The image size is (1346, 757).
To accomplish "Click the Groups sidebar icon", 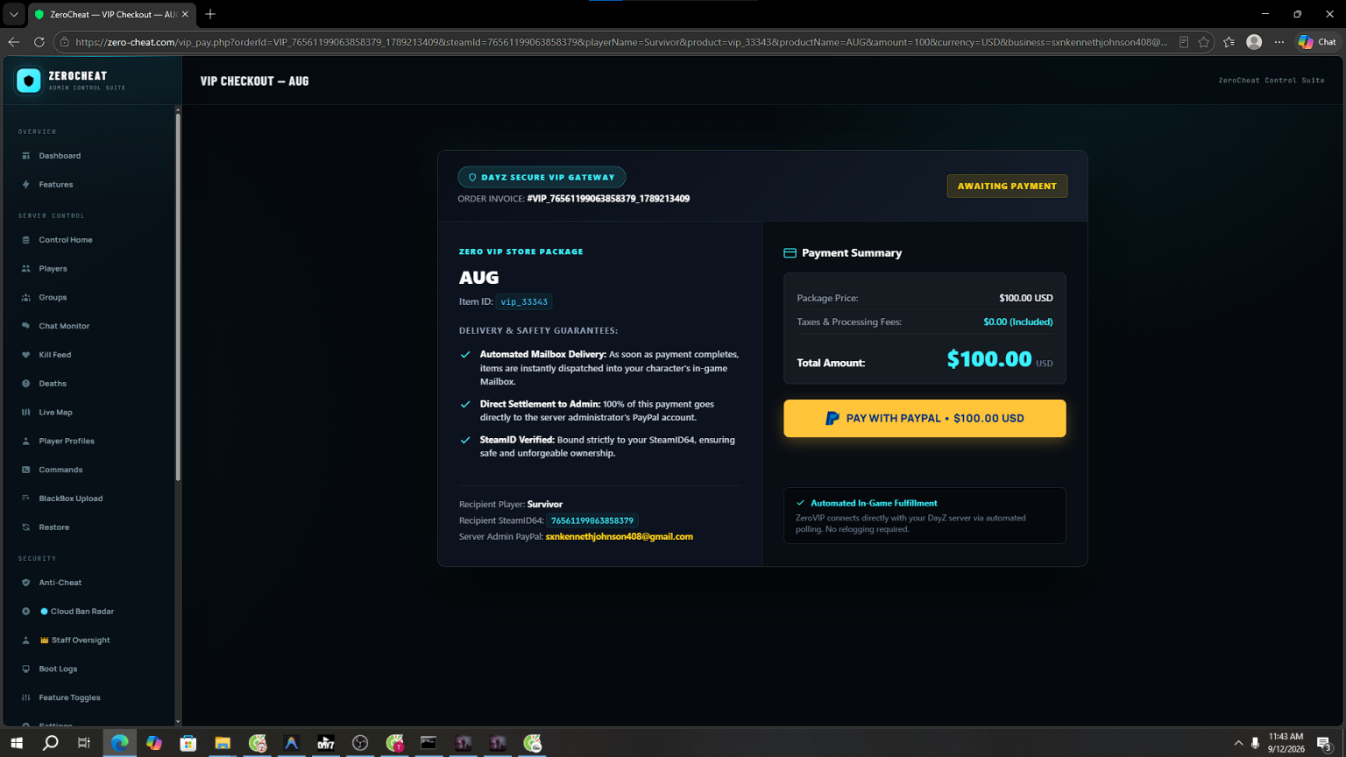I will pos(25,298).
